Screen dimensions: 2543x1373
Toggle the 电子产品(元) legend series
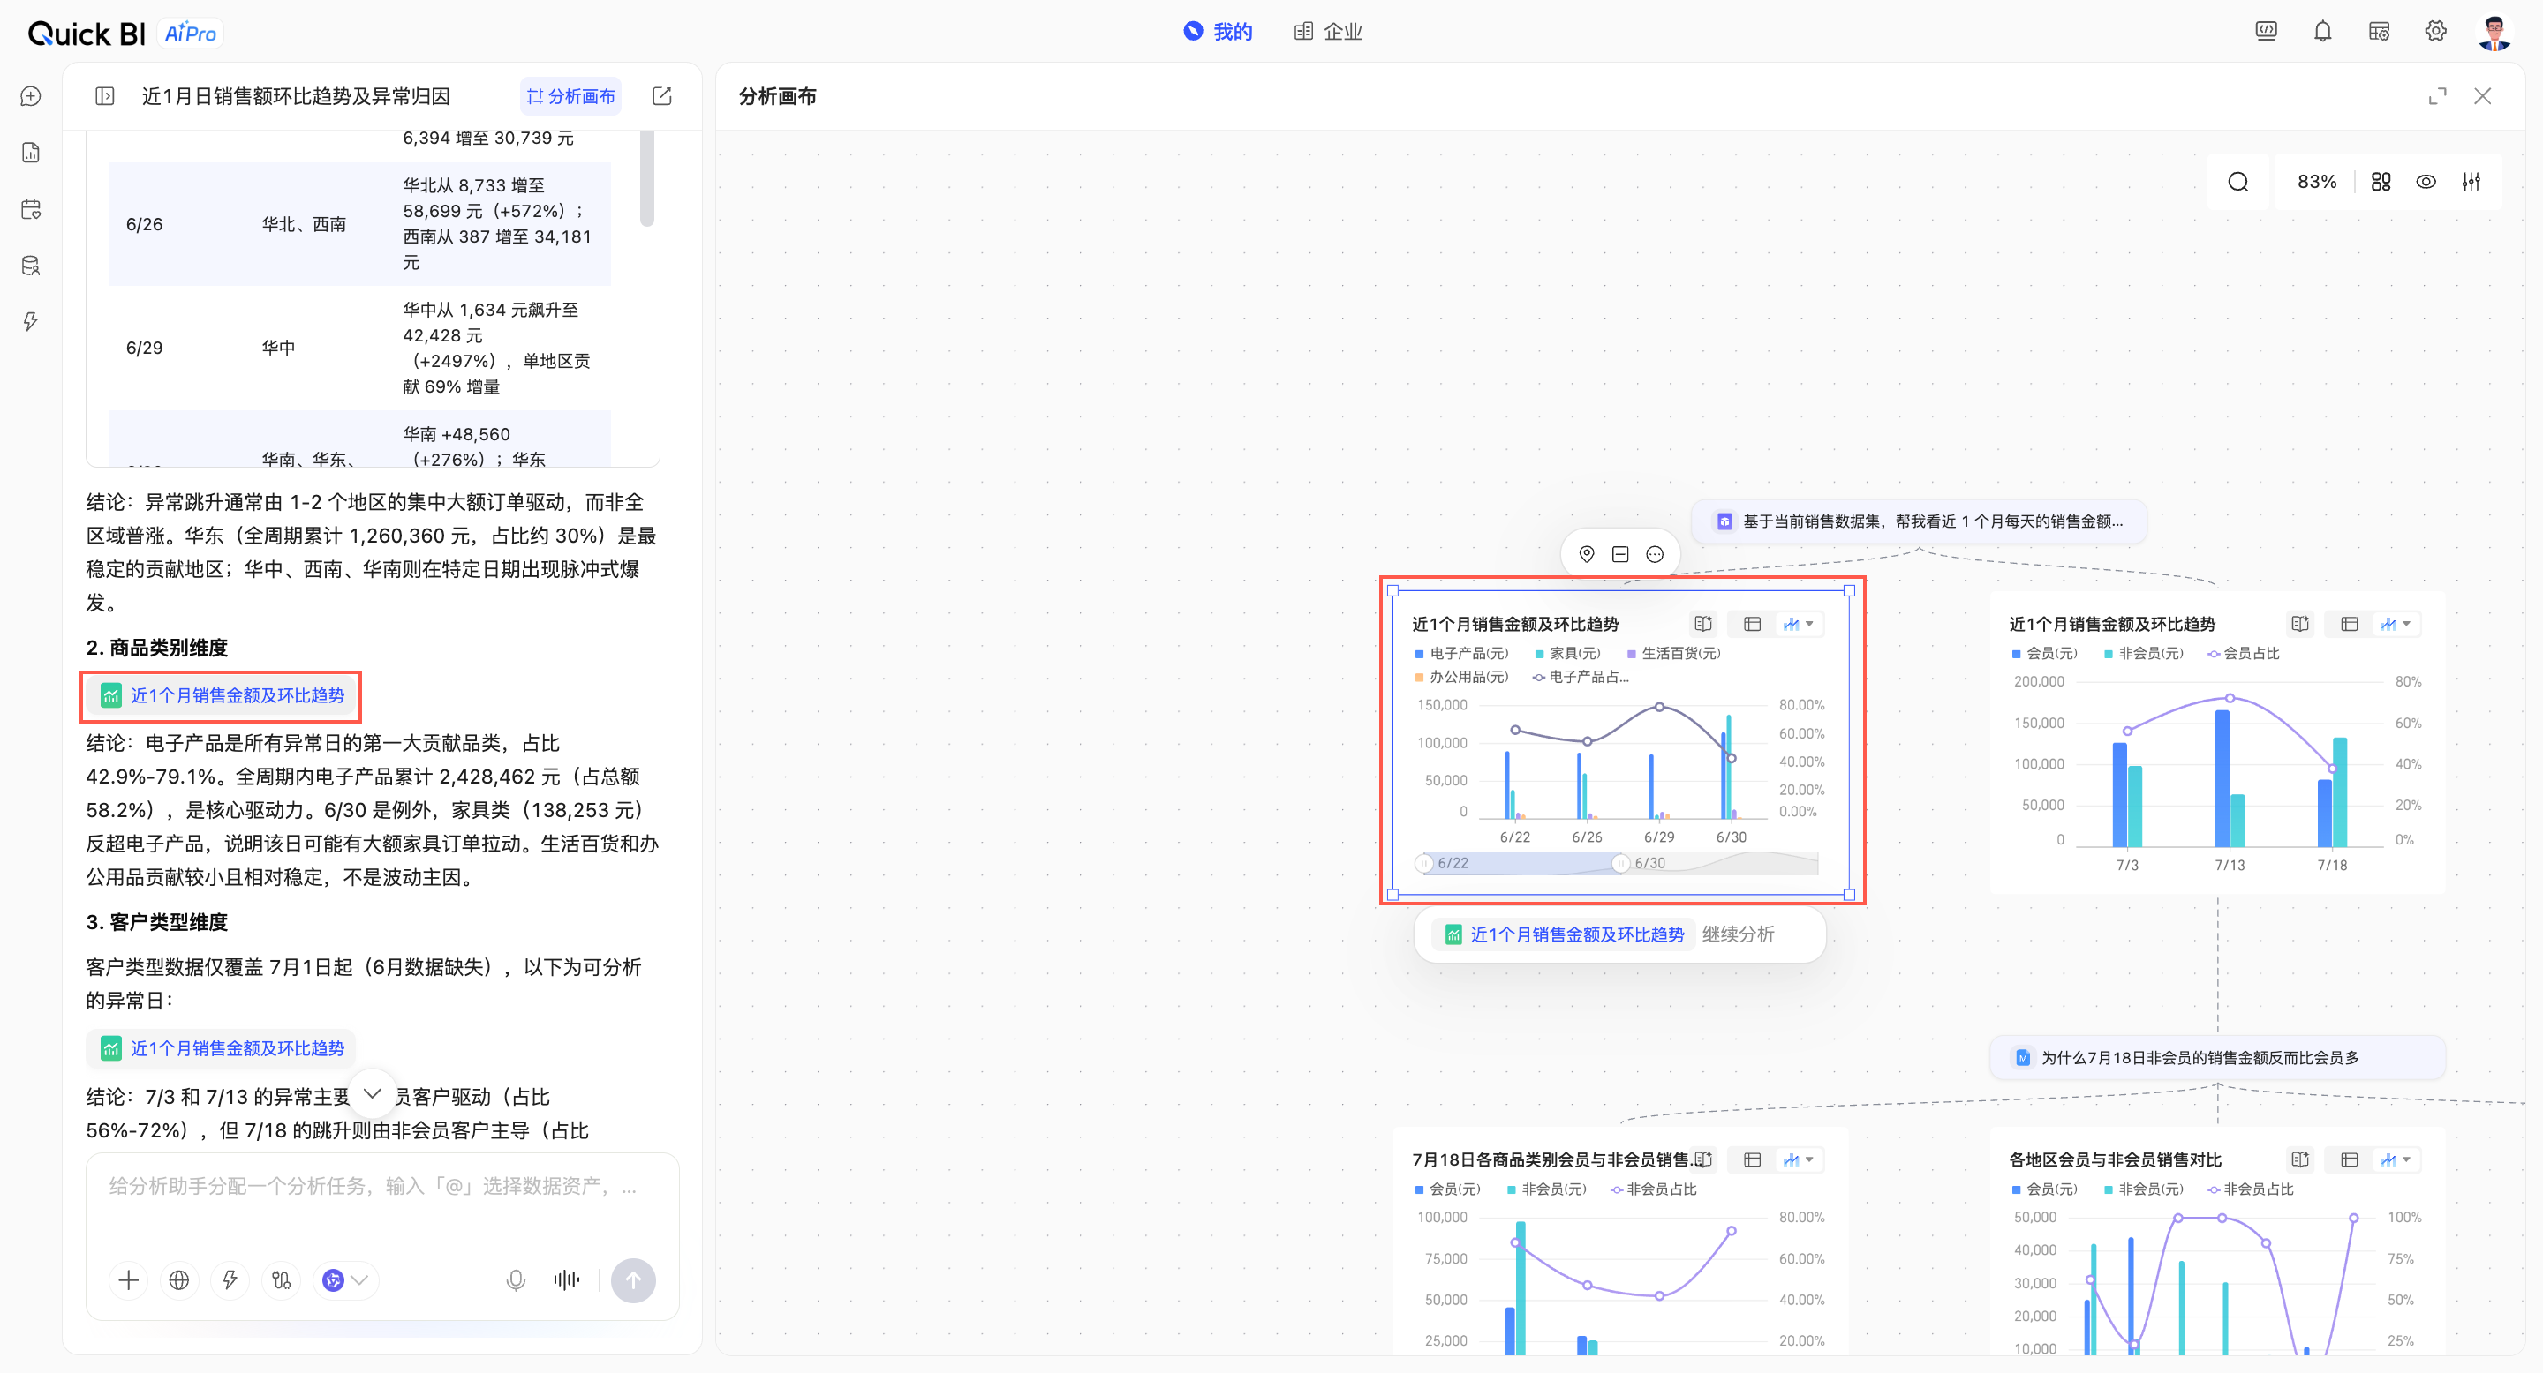click(x=1461, y=653)
